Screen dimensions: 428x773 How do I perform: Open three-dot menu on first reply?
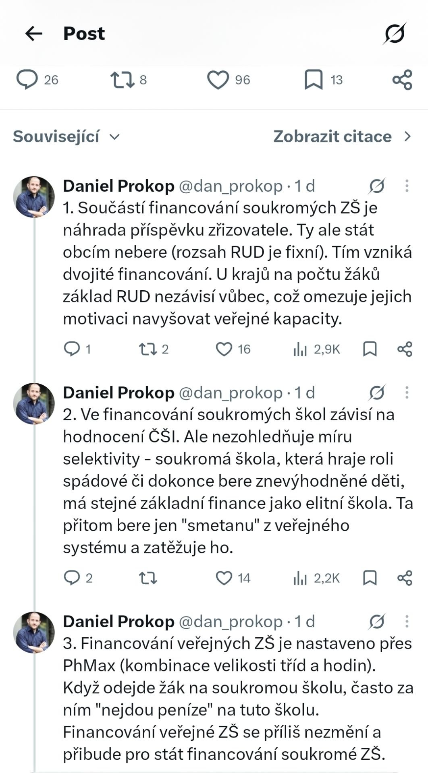pos(407,186)
